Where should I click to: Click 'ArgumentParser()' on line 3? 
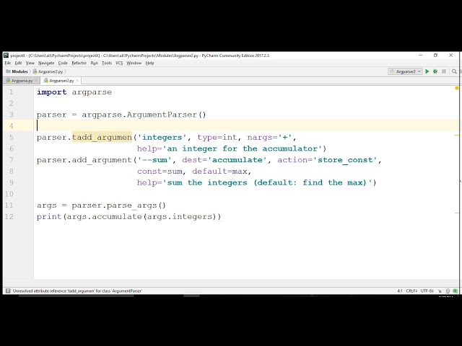tap(166, 115)
